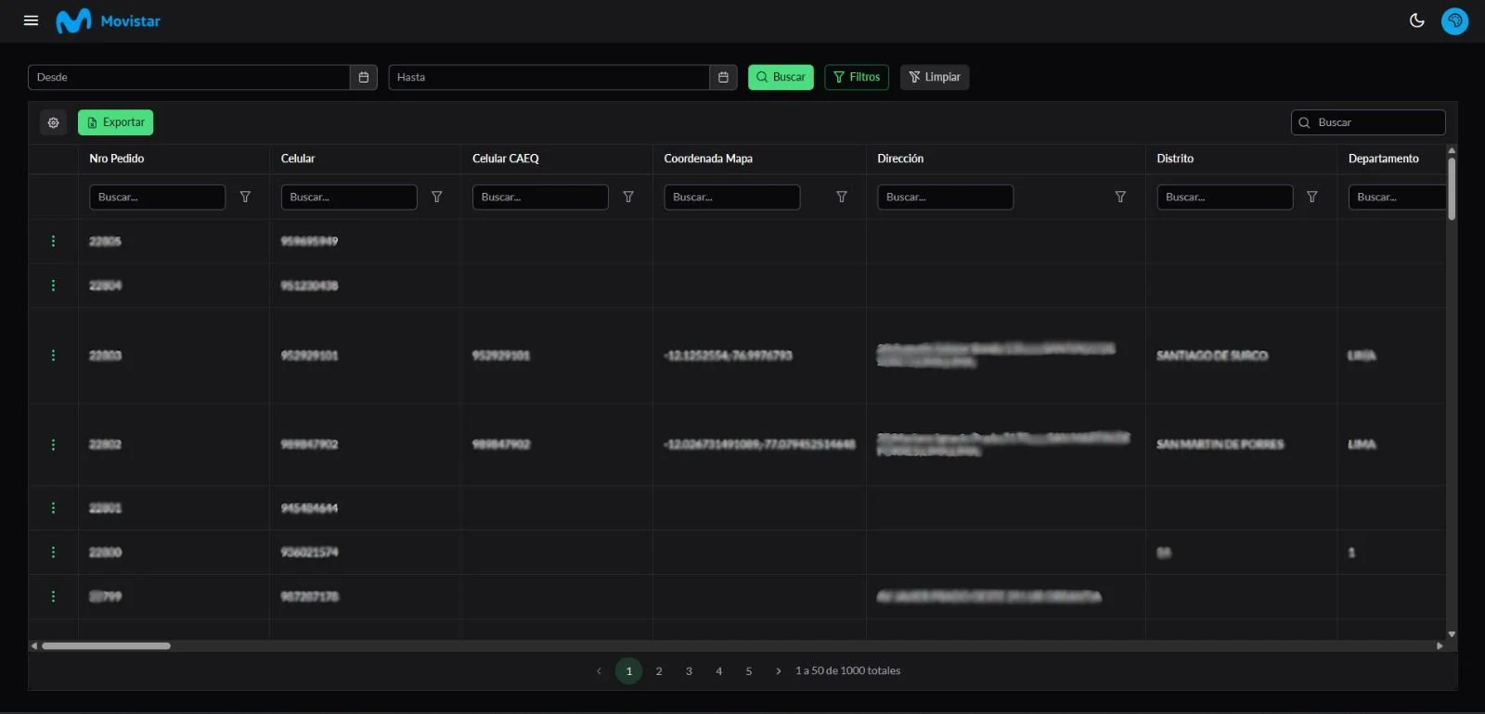
Task: Select page 1 in pagination
Action: pos(628,670)
